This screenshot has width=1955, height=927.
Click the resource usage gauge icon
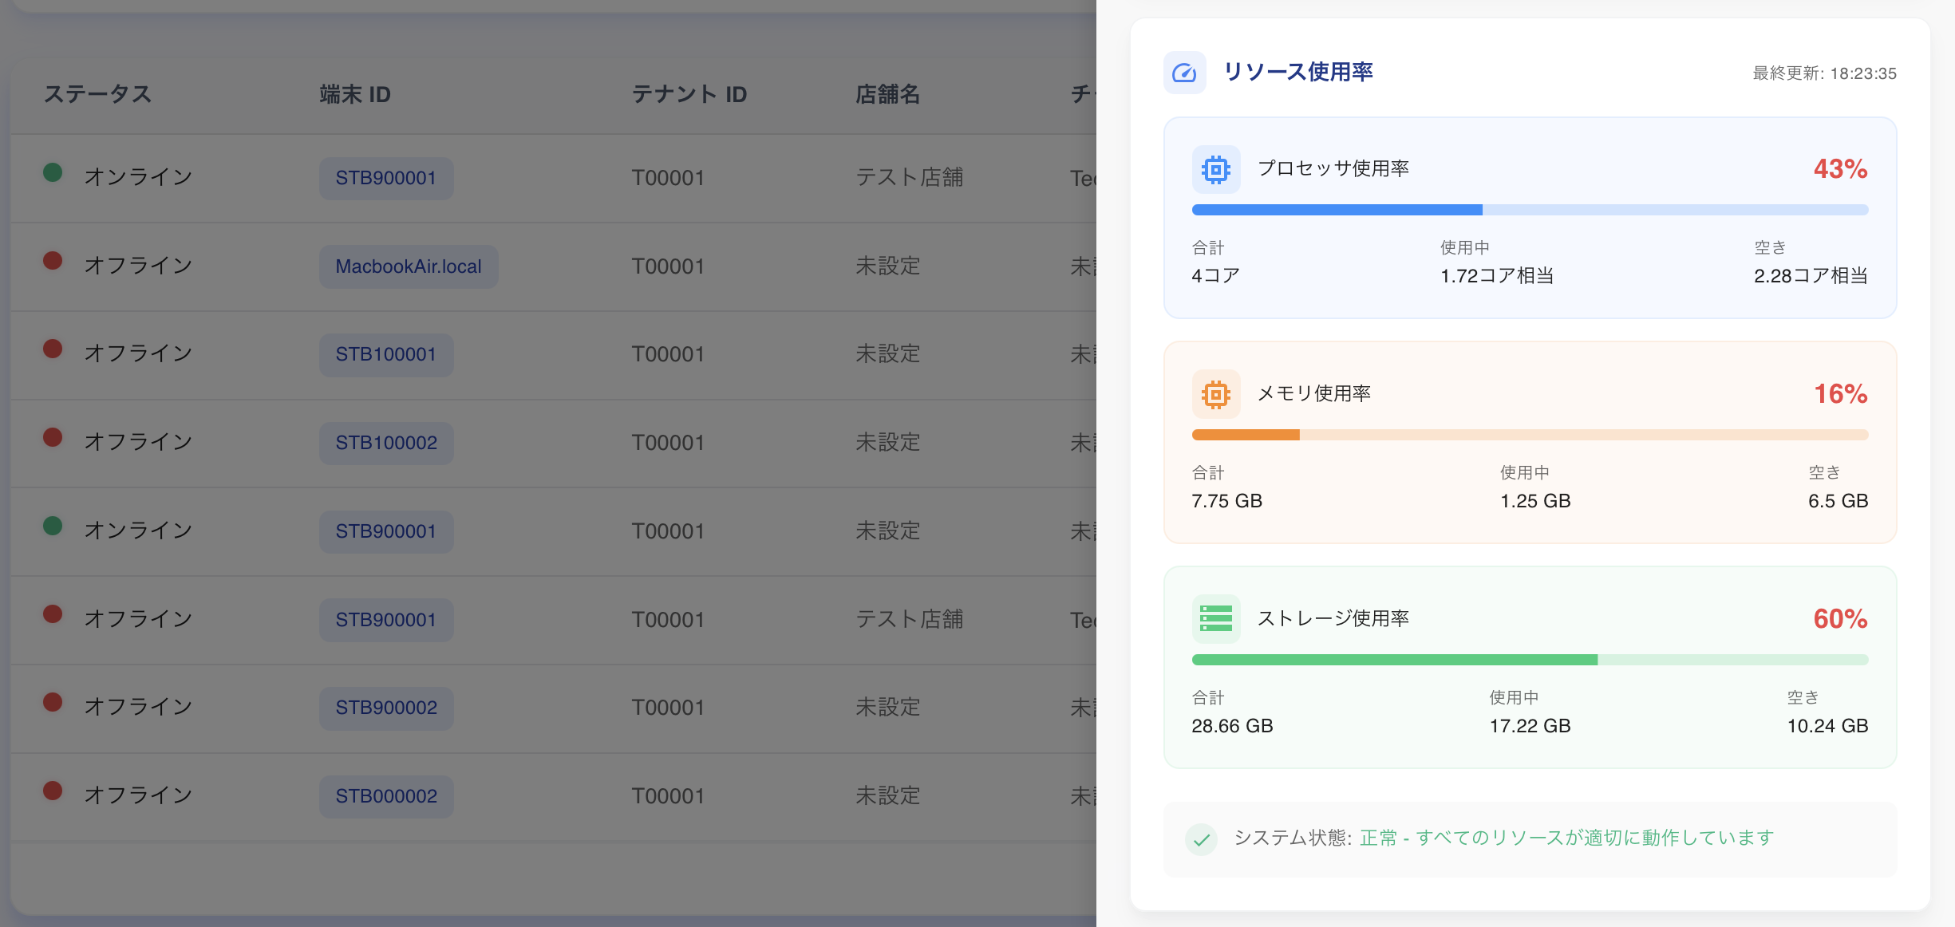tap(1184, 73)
